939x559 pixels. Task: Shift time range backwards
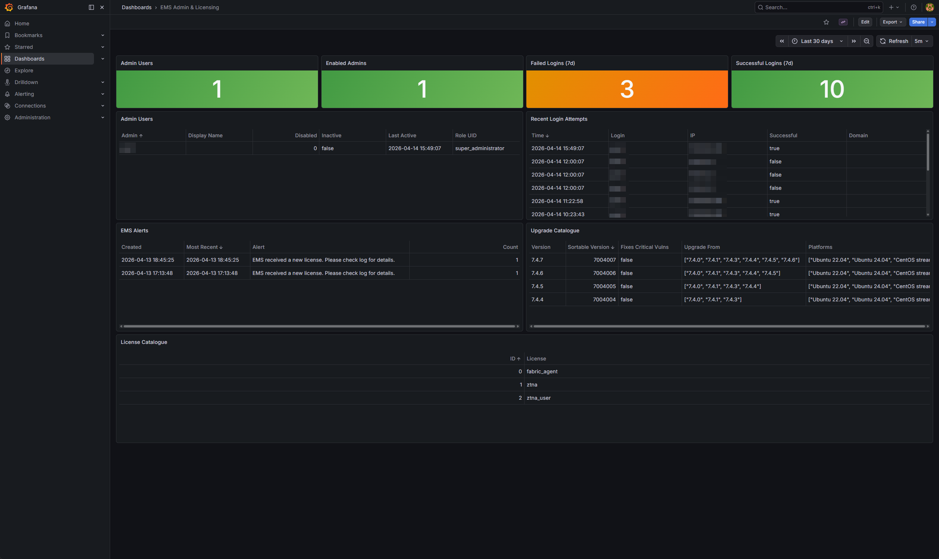point(782,41)
